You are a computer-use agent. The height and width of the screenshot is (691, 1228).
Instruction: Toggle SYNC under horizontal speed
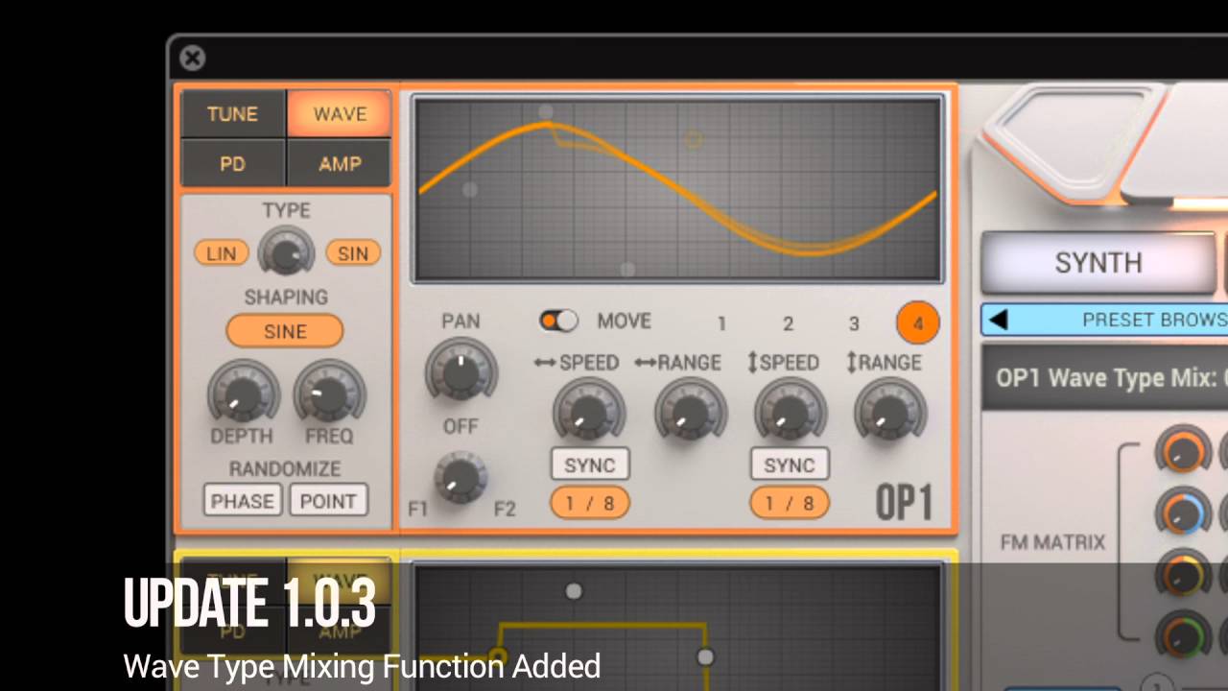589,465
